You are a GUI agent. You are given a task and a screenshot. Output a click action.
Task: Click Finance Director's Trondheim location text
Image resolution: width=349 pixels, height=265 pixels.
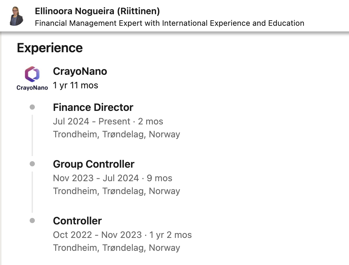[116, 135]
